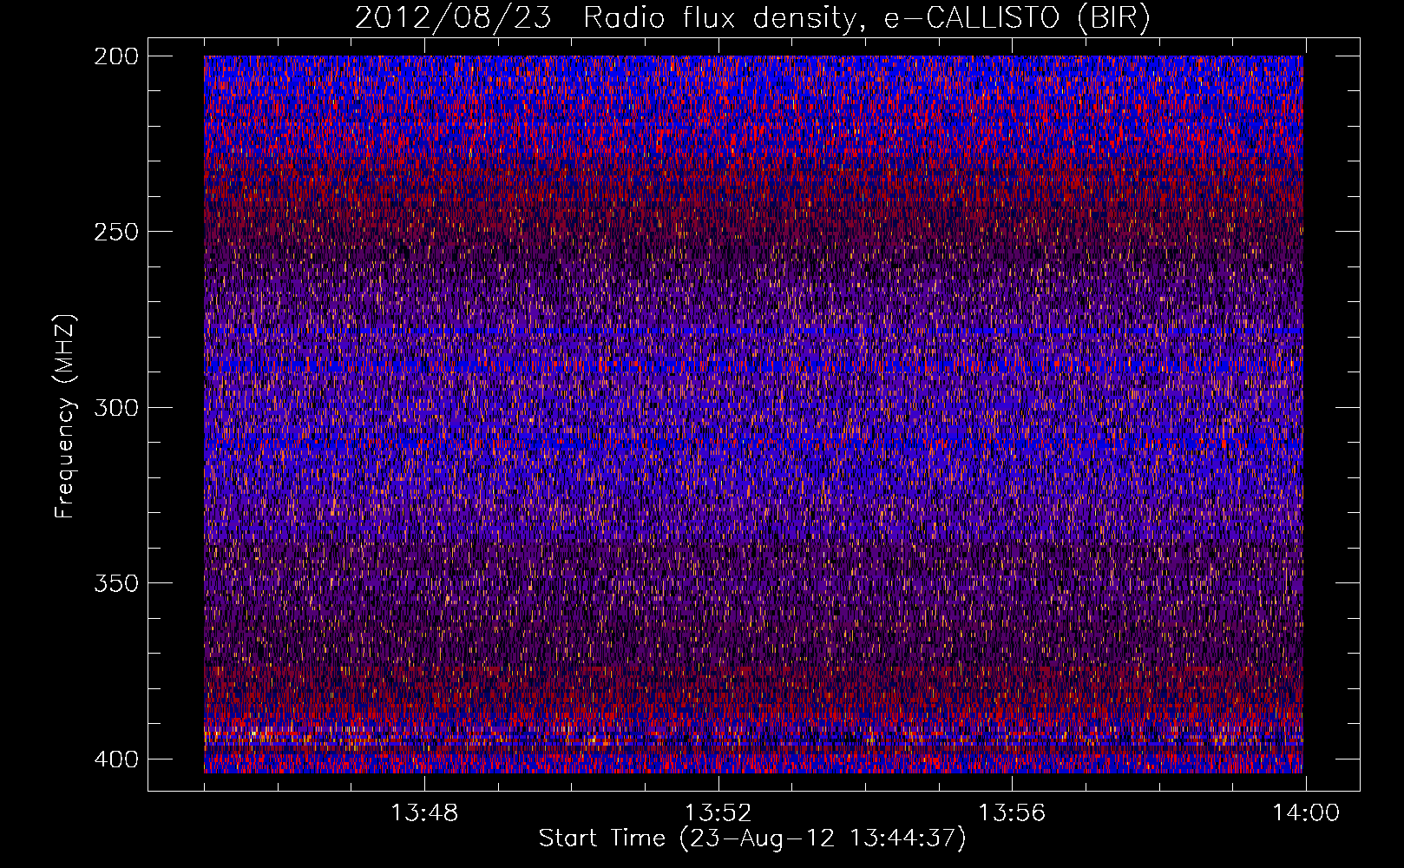Select the 250 frequency axis label
1404x868 pixels.
pyautogui.click(x=115, y=232)
